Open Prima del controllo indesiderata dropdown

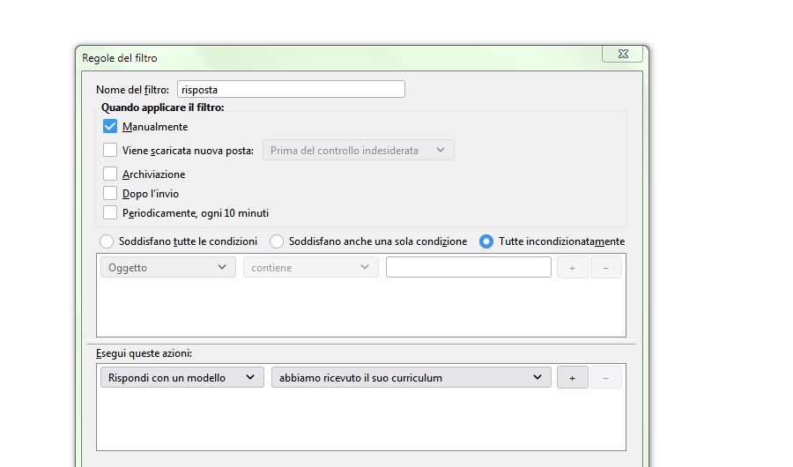coord(358,151)
